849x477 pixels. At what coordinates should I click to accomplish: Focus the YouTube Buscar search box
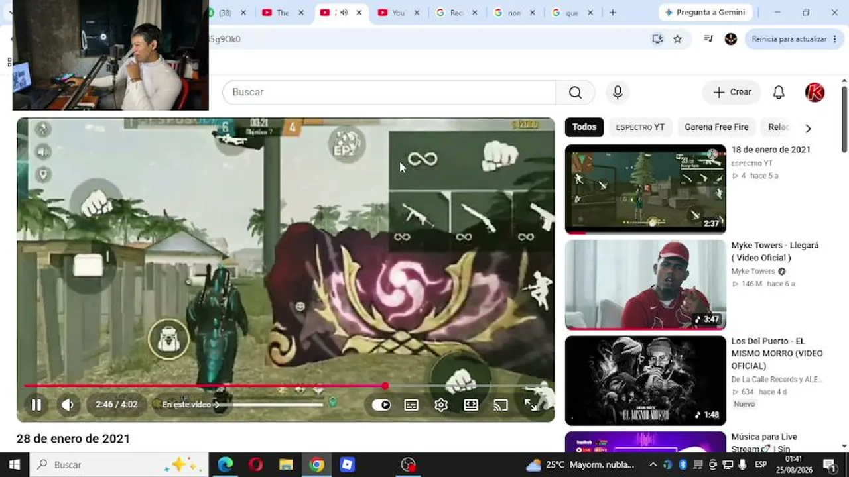coord(389,92)
